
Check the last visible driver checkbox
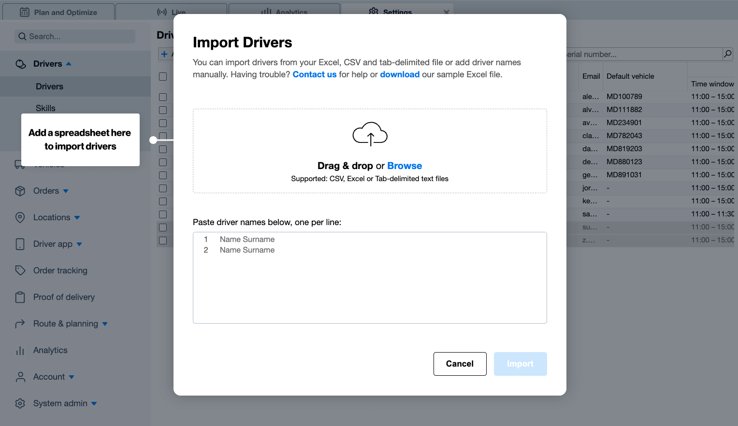coord(163,240)
